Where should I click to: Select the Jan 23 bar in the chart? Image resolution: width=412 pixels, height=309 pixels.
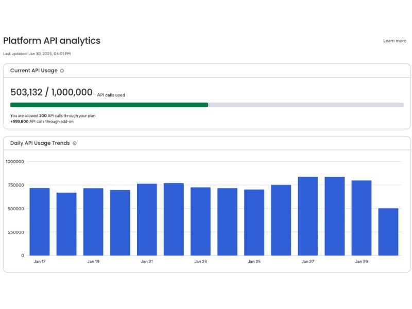tap(200, 221)
